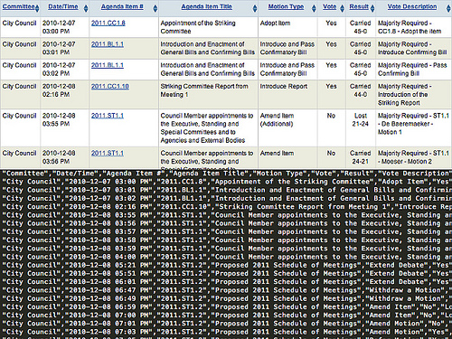Select the 'Introduce Report' table cell
452x339 pixels.
click(287, 94)
